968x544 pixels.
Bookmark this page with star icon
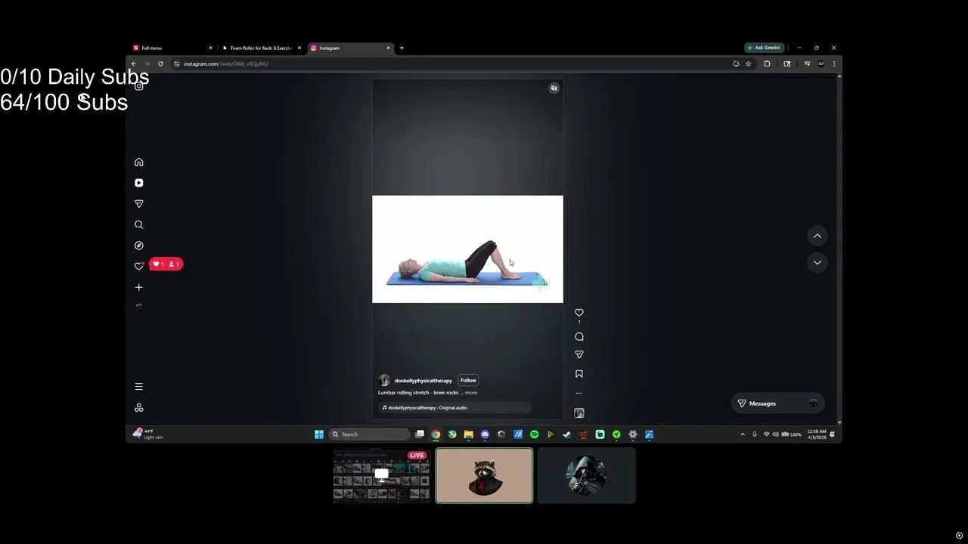click(749, 63)
